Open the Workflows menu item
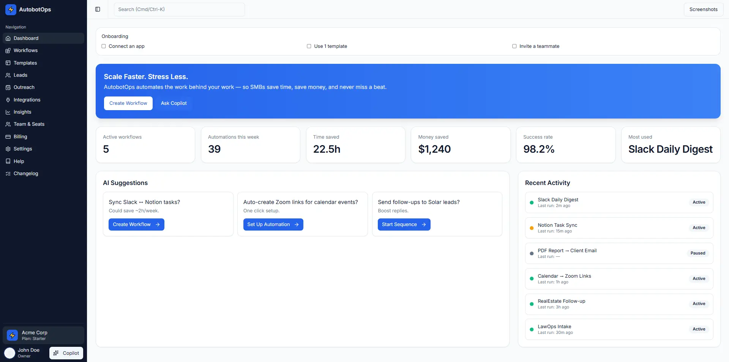 (x=43, y=51)
